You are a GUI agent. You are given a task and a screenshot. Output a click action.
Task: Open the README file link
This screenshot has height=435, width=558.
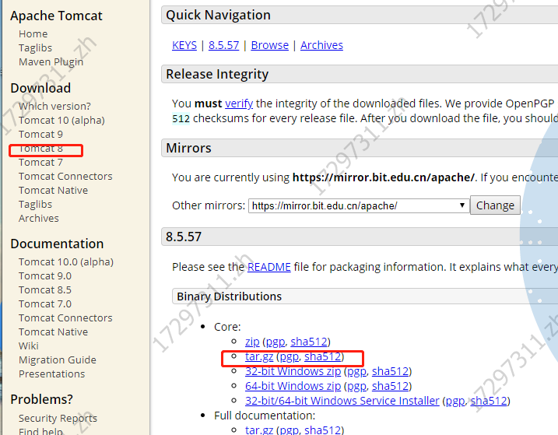(x=269, y=267)
